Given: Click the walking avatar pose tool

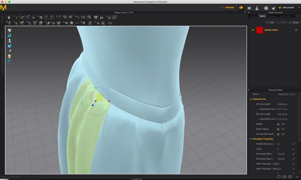Looking at the screenshot, I should (x=9, y=23).
